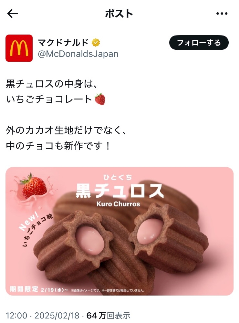Tap the Kuro Churros caption on the image

click(x=118, y=204)
